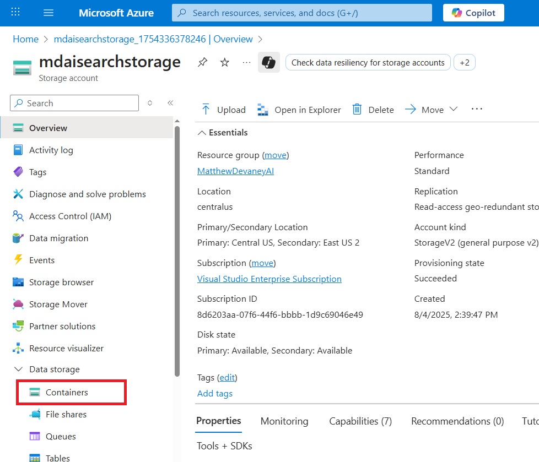539x462 pixels.
Task: Click the Overview storage icon in sidebar
Action: (x=18, y=128)
